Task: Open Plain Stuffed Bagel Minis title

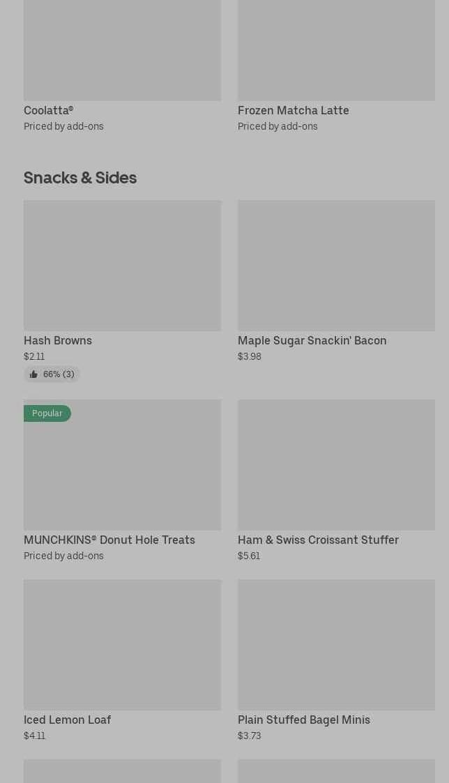Action: coord(304,720)
